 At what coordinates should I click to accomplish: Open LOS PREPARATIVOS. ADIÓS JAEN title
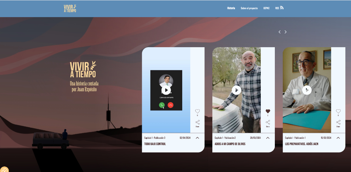(x=302, y=144)
